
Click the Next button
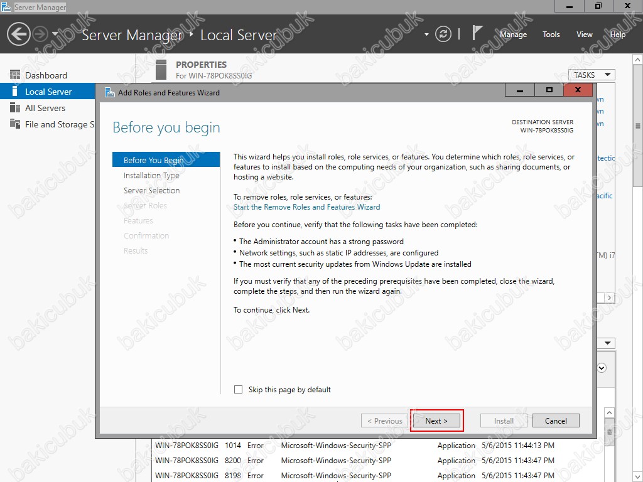pyautogui.click(x=436, y=421)
